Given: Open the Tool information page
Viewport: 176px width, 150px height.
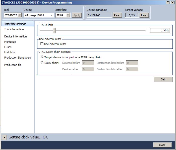Looking at the screenshot, I should 14,29.
